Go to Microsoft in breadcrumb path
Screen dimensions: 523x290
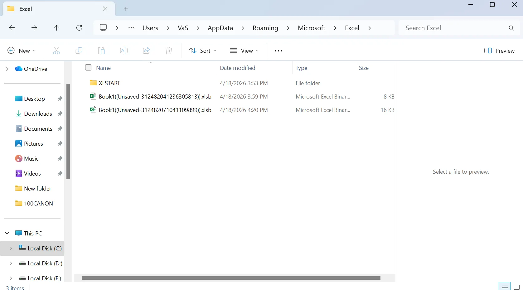pos(312,28)
